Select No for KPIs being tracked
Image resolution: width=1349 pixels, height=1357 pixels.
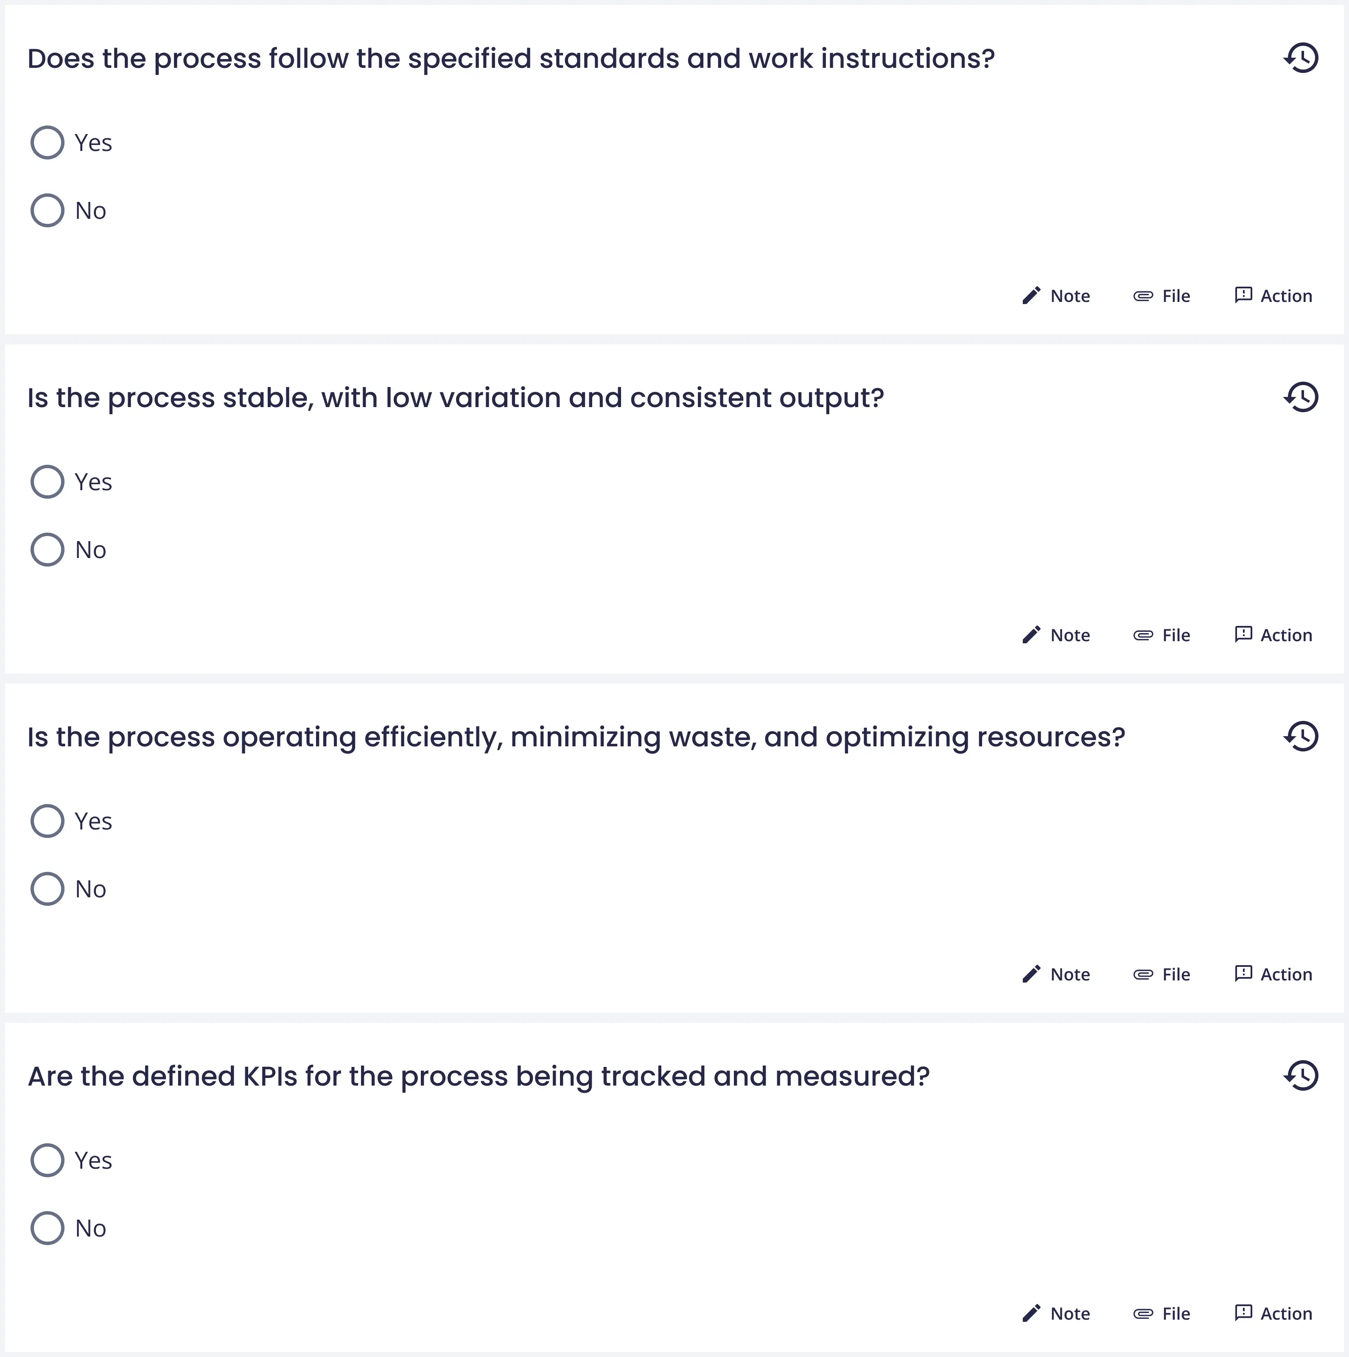coord(48,1229)
